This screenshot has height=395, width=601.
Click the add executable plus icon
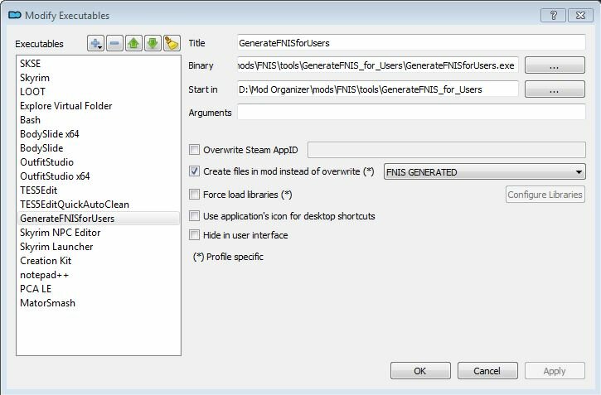pyautogui.click(x=95, y=43)
